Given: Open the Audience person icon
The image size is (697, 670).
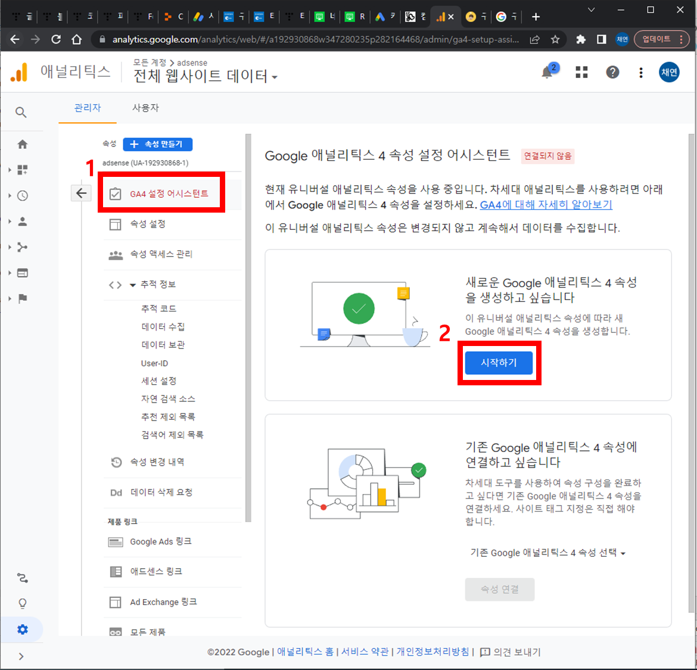Looking at the screenshot, I should coord(22,222).
